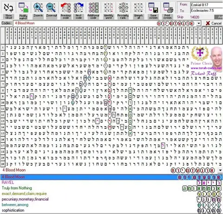Click the Unmark all icon
The width and height of the screenshot is (223, 214).
coord(138,7)
